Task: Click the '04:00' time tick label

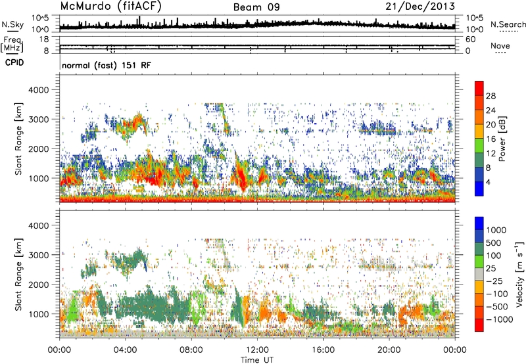Action: pyautogui.click(x=125, y=350)
